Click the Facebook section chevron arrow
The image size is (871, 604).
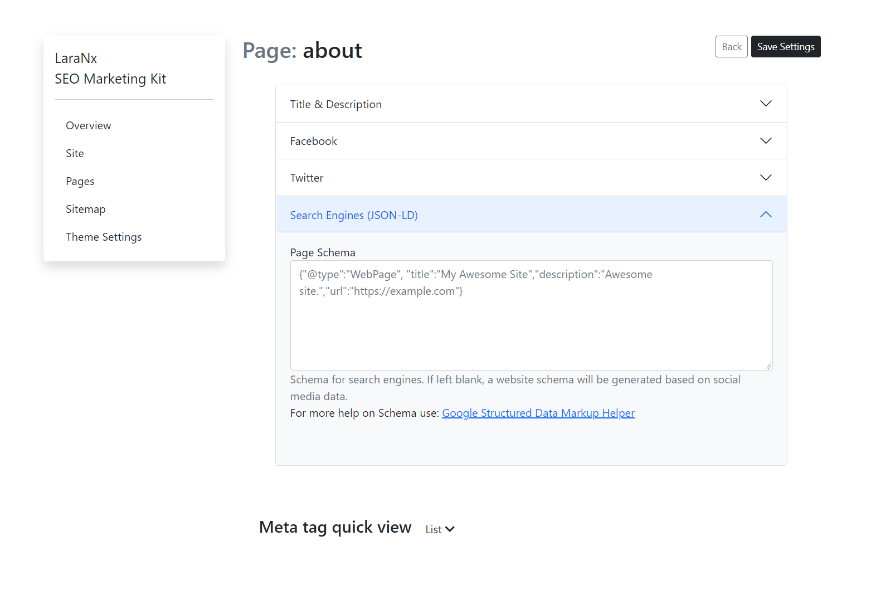pyautogui.click(x=766, y=140)
